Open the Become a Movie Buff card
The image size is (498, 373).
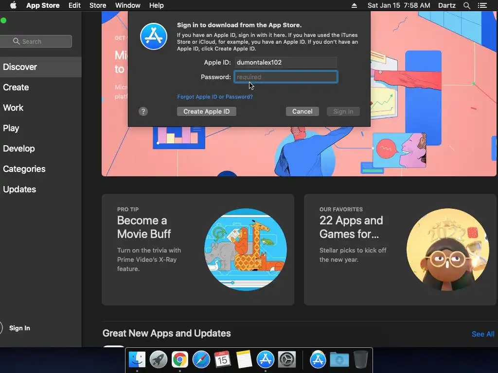click(198, 250)
